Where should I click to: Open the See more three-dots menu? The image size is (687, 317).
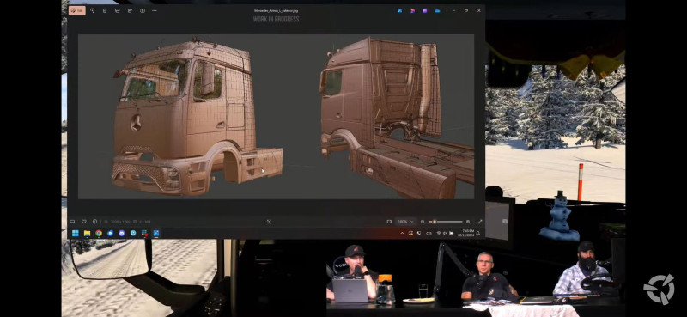coord(155,10)
